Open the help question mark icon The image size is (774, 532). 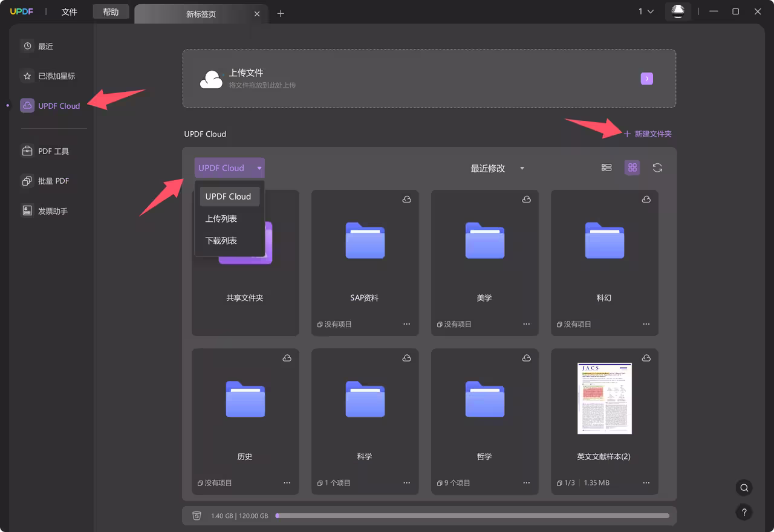click(744, 512)
